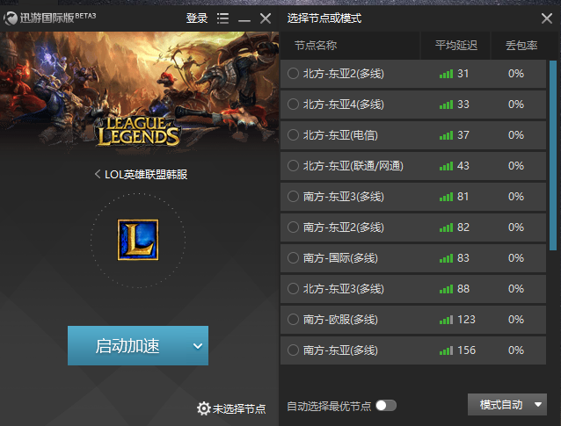The width and height of the screenshot is (561, 426).
Task: Click the 未选择节点 status text
Action: coord(239,408)
